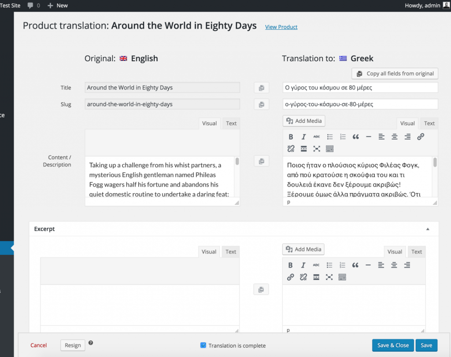
Task: Switch Greek Excerpt to Text tab
Action: (417, 252)
